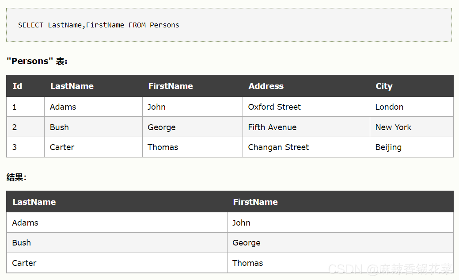Select Thomas in the result table
The width and height of the screenshot is (459, 280).
click(340, 263)
